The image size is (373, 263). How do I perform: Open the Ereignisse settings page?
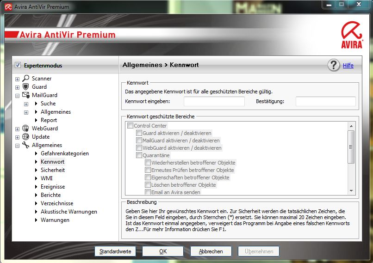pos(53,187)
